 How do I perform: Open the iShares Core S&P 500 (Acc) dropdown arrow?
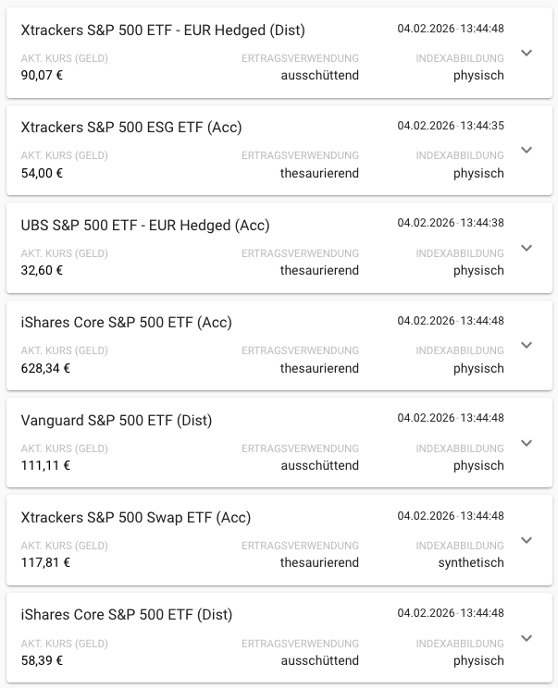pos(527,345)
